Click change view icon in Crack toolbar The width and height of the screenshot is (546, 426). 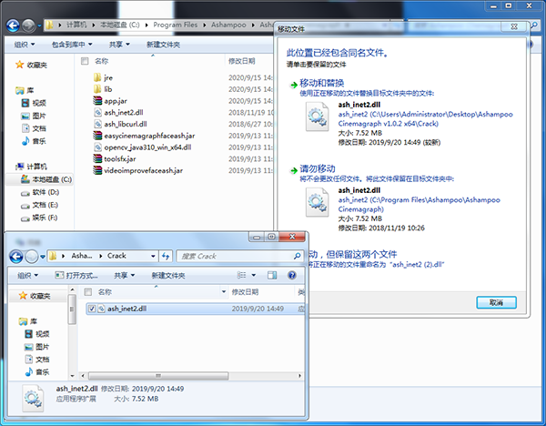point(241,275)
